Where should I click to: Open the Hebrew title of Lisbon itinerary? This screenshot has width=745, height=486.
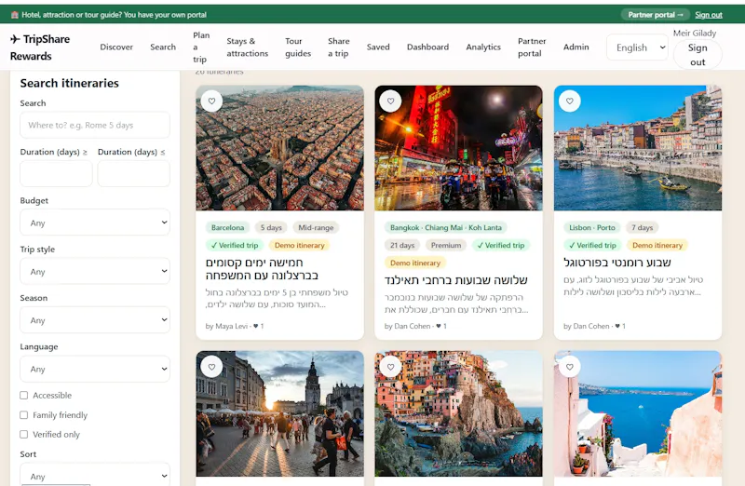(x=617, y=263)
